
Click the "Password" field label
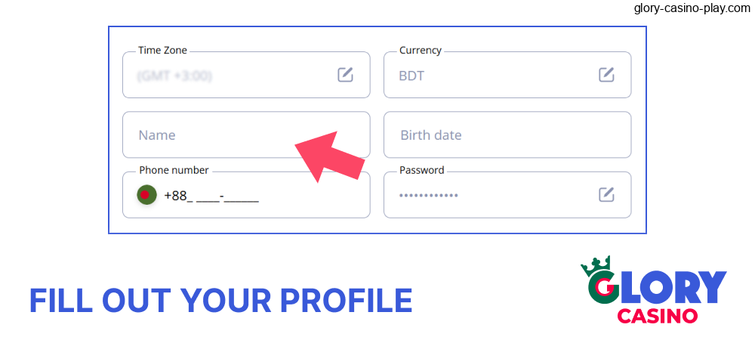pyautogui.click(x=422, y=171)
